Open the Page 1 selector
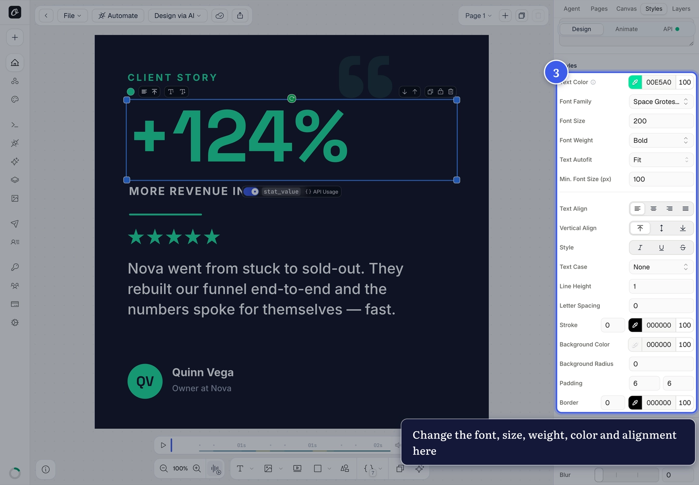699x485 pixels. coord(478,16)
